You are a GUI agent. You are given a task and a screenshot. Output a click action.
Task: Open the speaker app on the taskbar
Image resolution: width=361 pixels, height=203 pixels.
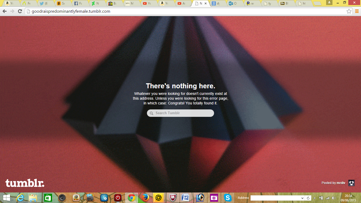[x=62, y=198]
